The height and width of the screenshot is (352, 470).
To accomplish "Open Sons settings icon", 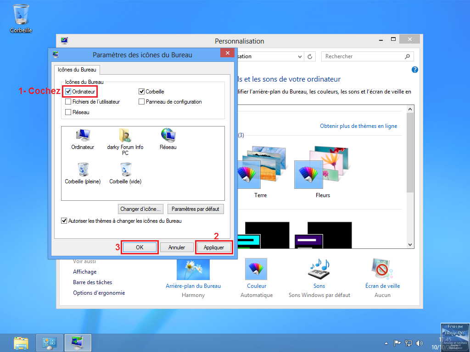I will (319, 269).
